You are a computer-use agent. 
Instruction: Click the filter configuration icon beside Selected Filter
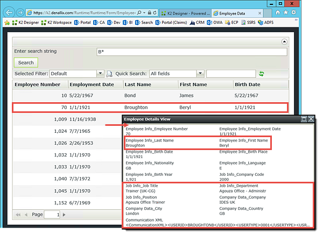pos(109,74)
